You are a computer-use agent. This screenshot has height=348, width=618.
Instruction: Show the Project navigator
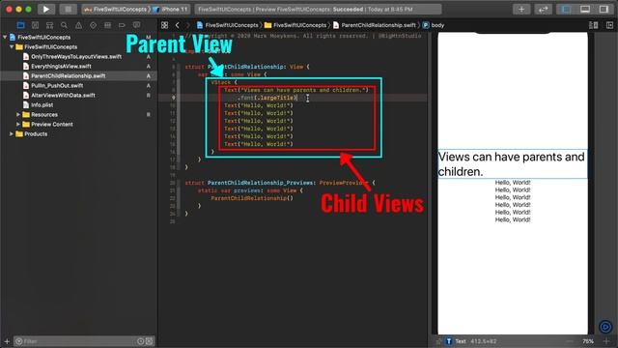[20, 25]
